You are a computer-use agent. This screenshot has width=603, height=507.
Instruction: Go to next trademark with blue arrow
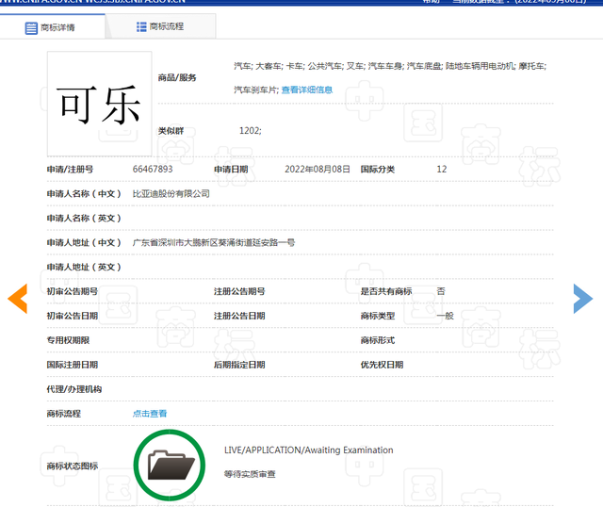582,298
